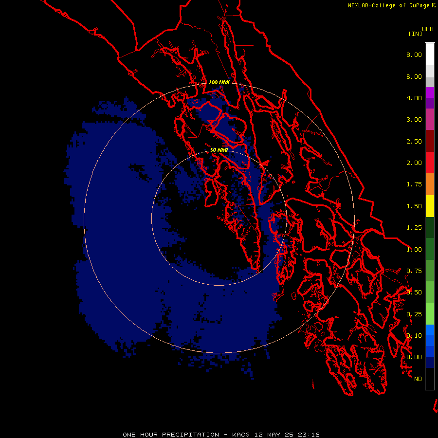Select the 1.75 legend value
This screenshot has width=438, height=438.
[414, 184]
